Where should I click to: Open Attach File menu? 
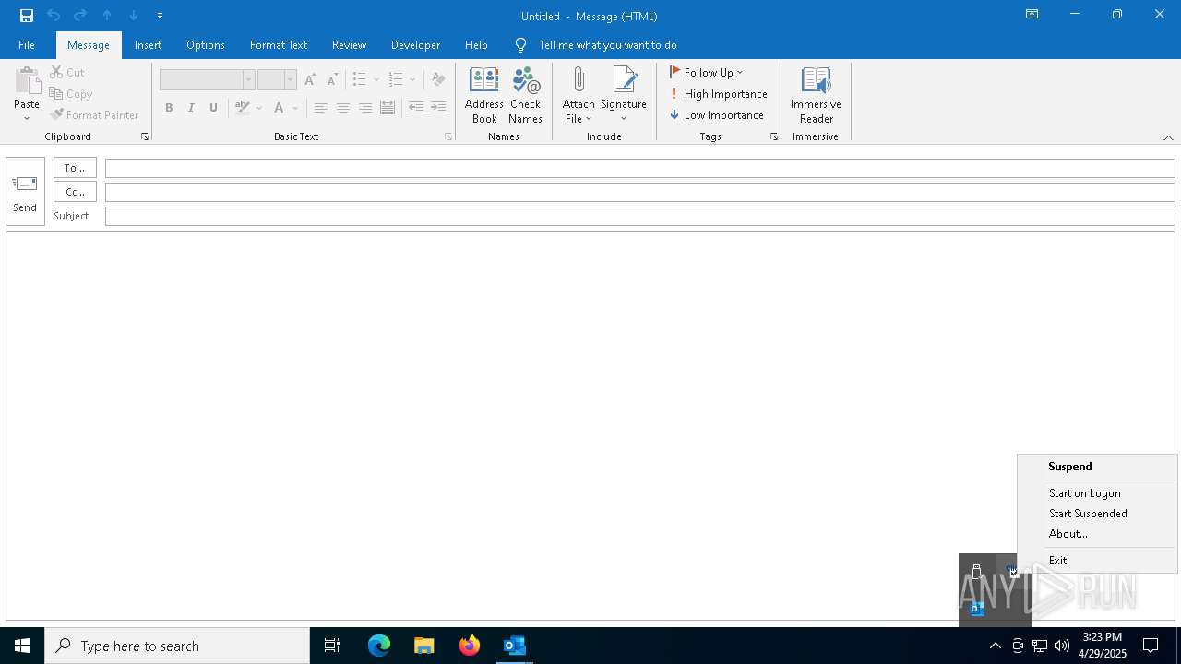(579, 95)
